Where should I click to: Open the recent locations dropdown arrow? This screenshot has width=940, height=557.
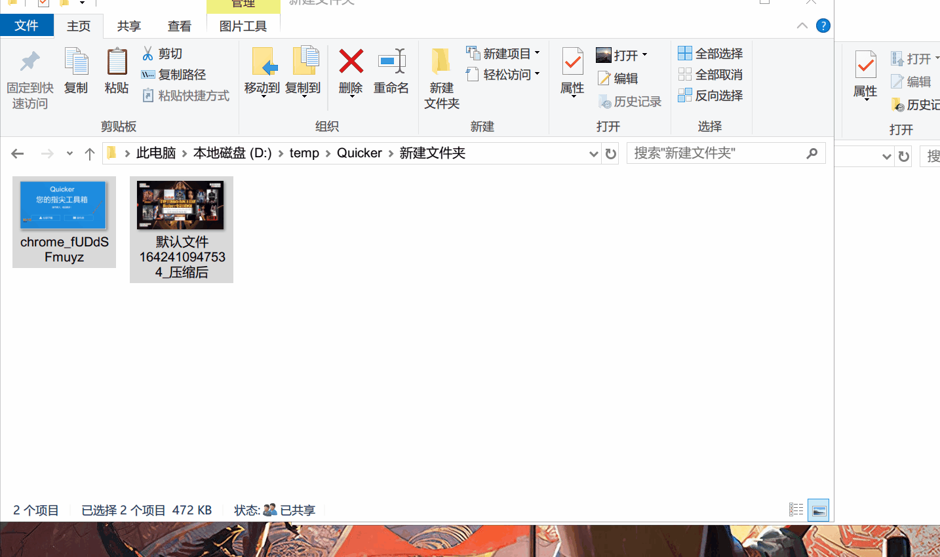[69, 153]
